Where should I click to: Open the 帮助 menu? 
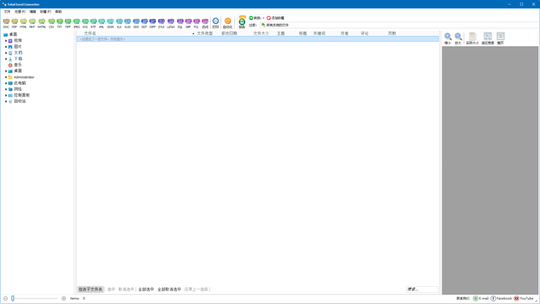point(58,12)
